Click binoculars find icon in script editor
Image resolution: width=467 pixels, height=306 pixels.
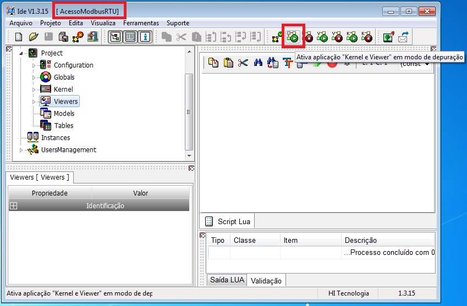pyautogui.click(x=258, y=63)
